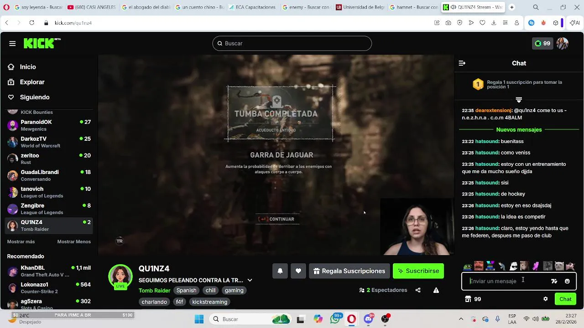Open the Zengibre channel

click(x=49, y=209)
